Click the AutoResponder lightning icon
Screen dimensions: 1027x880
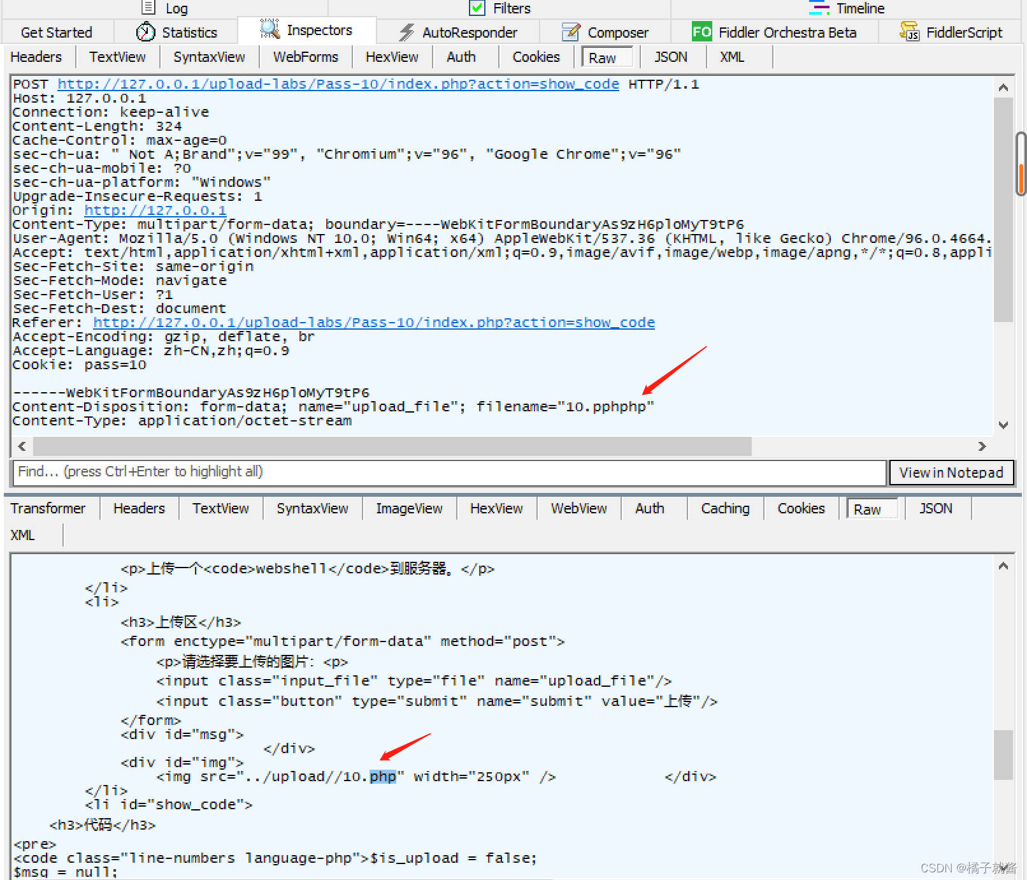tap(407, 33)
